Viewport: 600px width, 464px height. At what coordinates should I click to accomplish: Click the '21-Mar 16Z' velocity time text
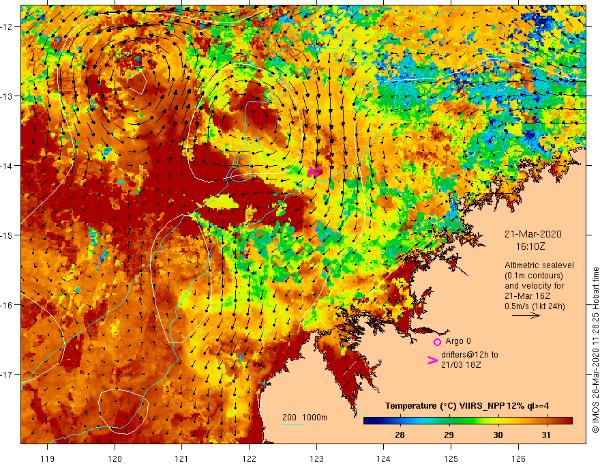point(527,296)
